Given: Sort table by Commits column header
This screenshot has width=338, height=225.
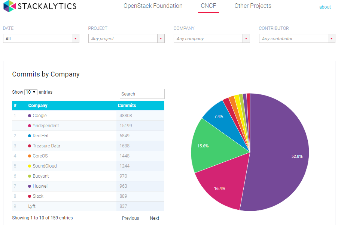Looking at the screenshot, I should pyautogui.click(x=127, y=106).
